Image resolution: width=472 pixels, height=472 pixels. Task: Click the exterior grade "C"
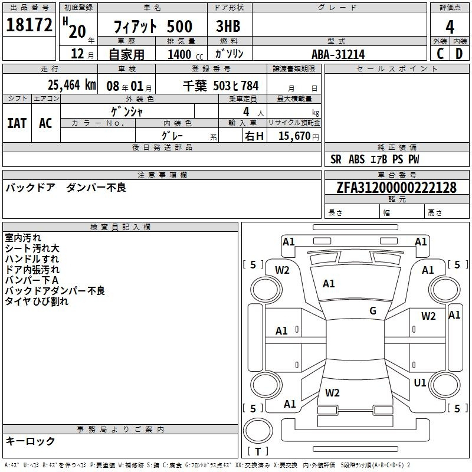[440, 54]
